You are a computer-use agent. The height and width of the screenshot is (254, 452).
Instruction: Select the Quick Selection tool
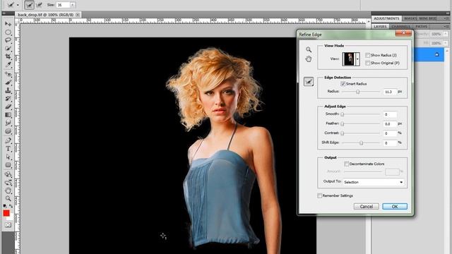point(8,49)
